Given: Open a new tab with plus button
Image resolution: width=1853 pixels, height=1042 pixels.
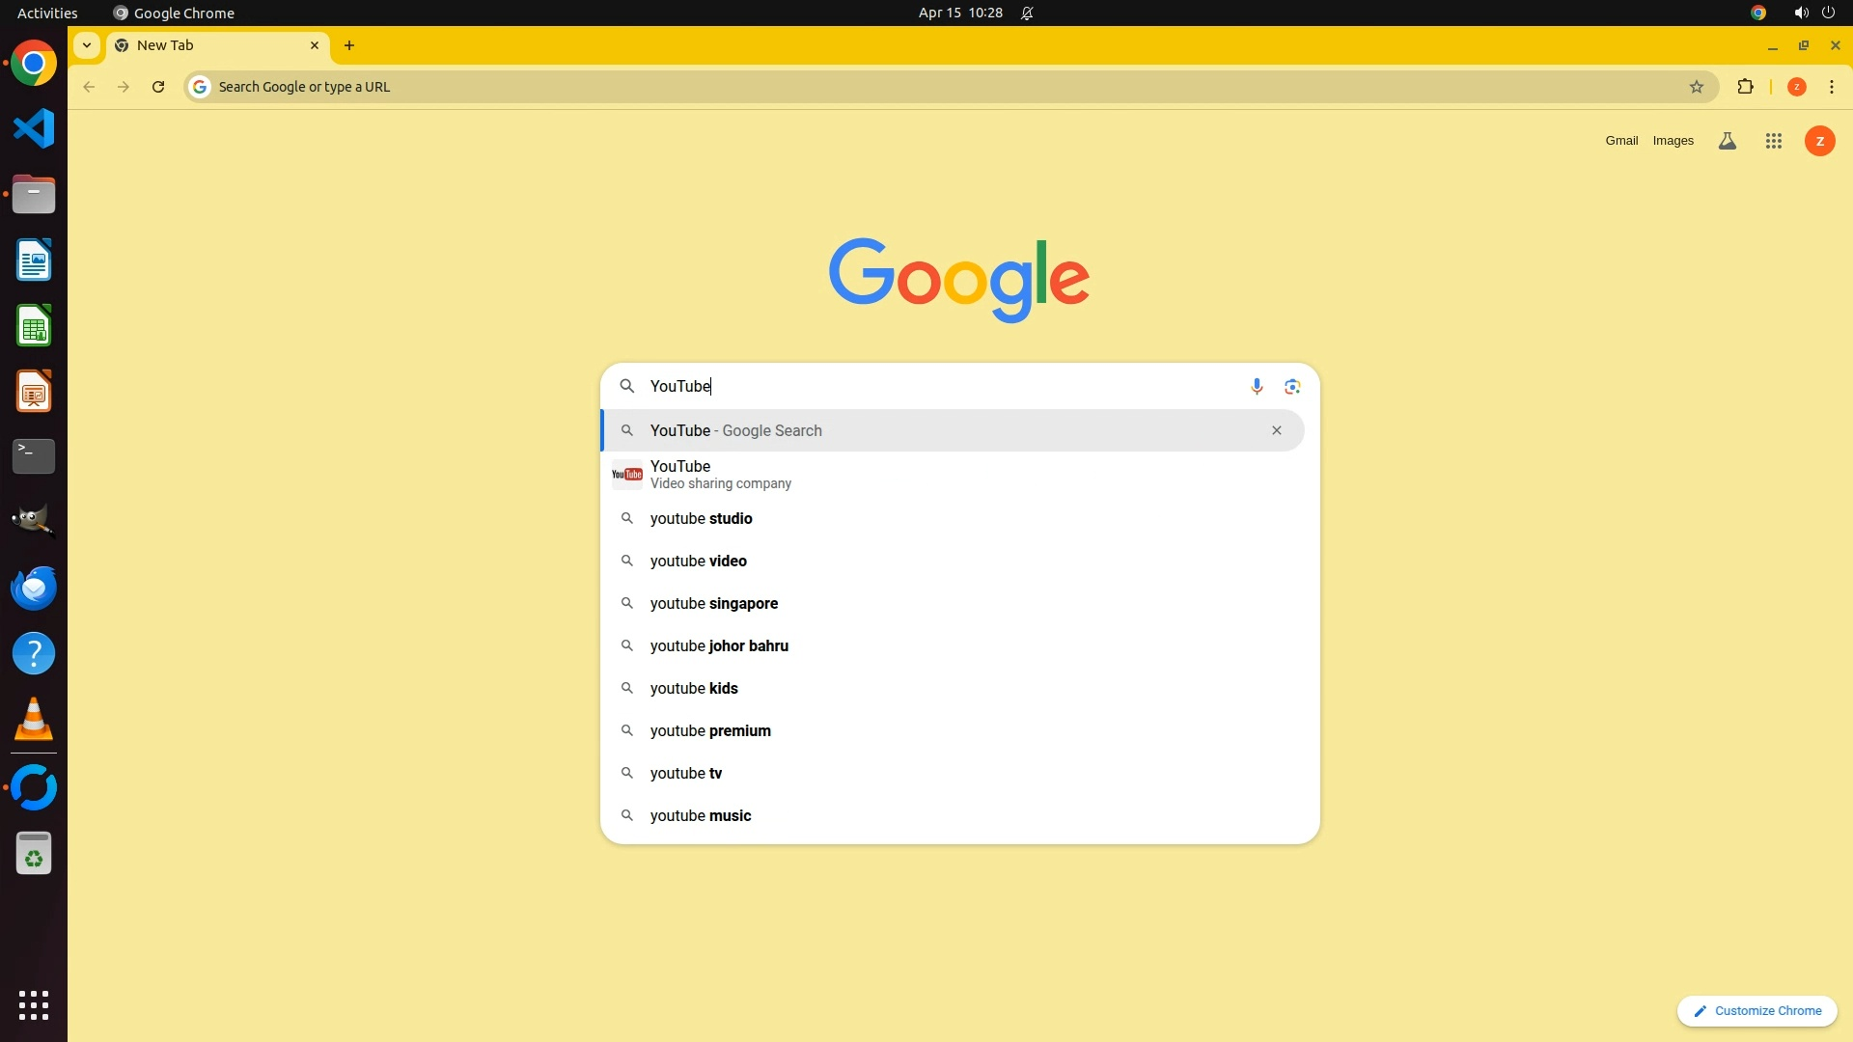Looking at the screenshot, I should pyautogui.click(x=349, y=45).
